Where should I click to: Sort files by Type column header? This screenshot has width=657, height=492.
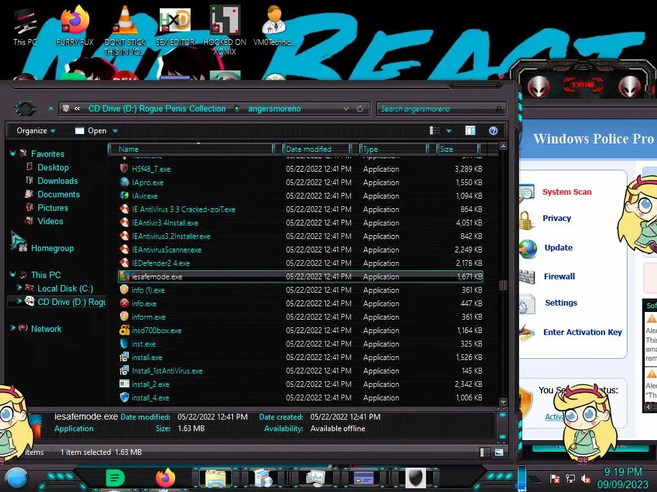click(393, 149)
